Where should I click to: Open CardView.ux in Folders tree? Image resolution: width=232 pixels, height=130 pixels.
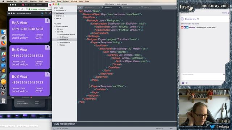pyautogui.click(x=64, y=37)
